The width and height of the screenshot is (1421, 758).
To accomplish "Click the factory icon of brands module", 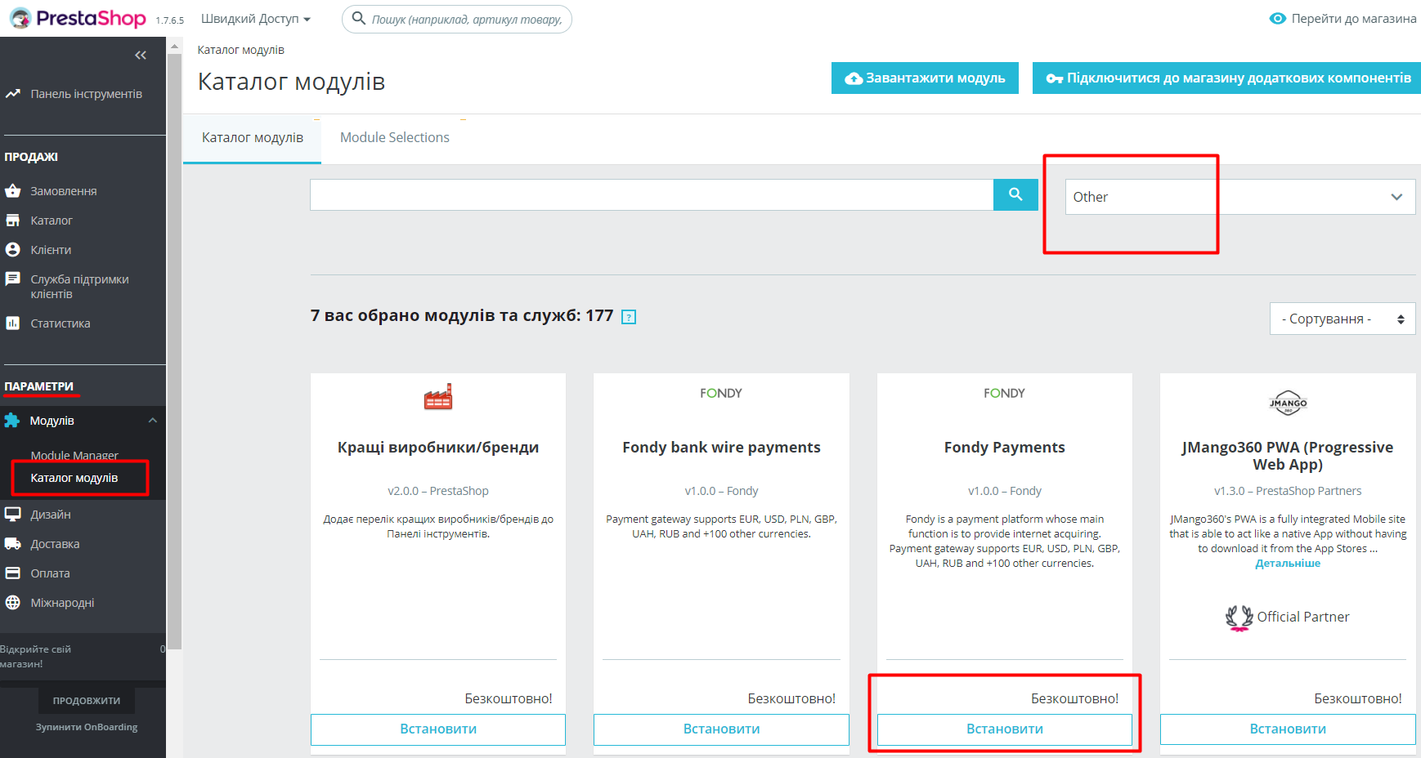I will 438,397.
